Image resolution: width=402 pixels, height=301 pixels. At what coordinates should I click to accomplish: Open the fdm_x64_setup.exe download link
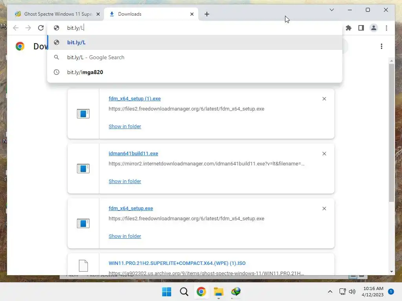131,209
